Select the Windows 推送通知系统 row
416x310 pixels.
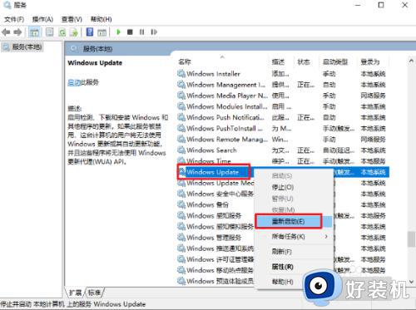216,248
